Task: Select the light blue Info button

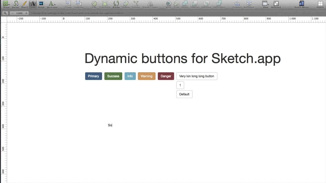Action: (130, 76)
